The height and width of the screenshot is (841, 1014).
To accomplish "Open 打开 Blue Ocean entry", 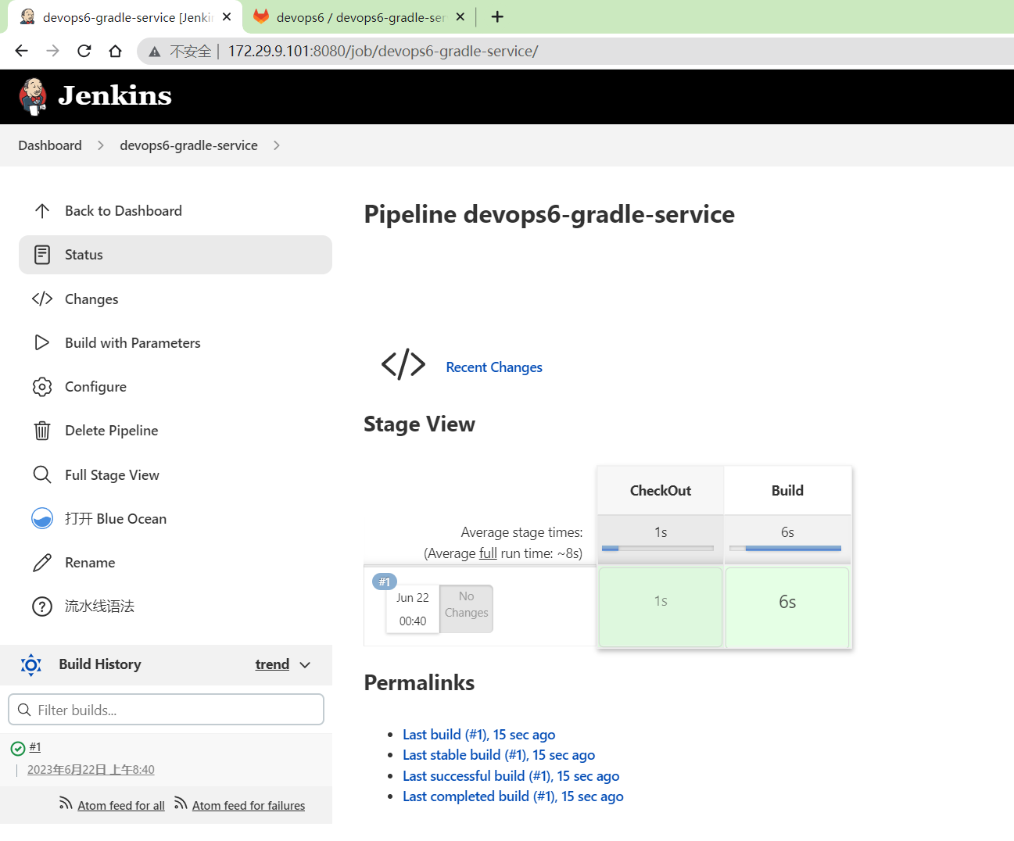I will click(x=175, y=518).
